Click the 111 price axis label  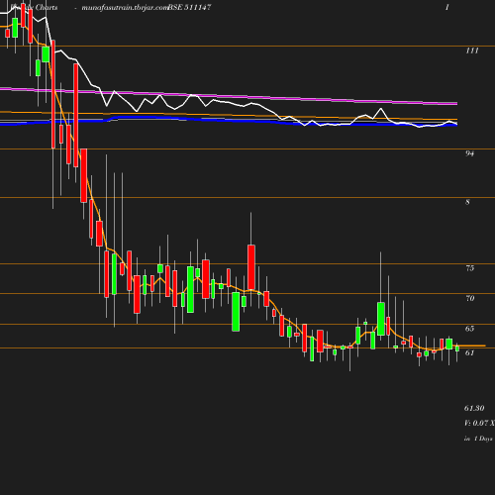[x=472, y=50]
